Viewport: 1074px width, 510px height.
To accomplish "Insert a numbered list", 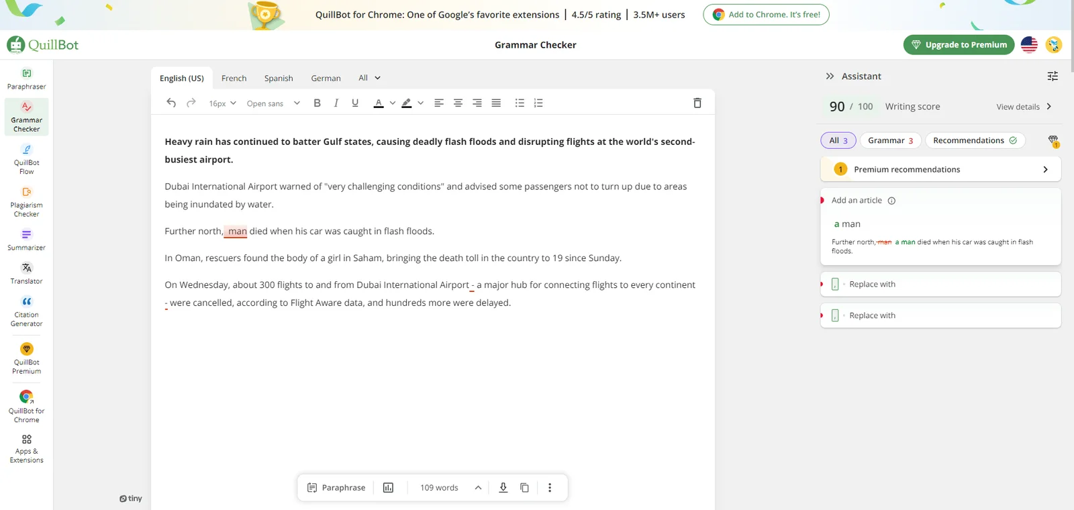I will point(538,103).
